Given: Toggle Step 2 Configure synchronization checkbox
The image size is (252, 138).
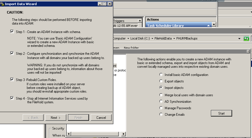Looking at the screenshot, I should (12, 53).
